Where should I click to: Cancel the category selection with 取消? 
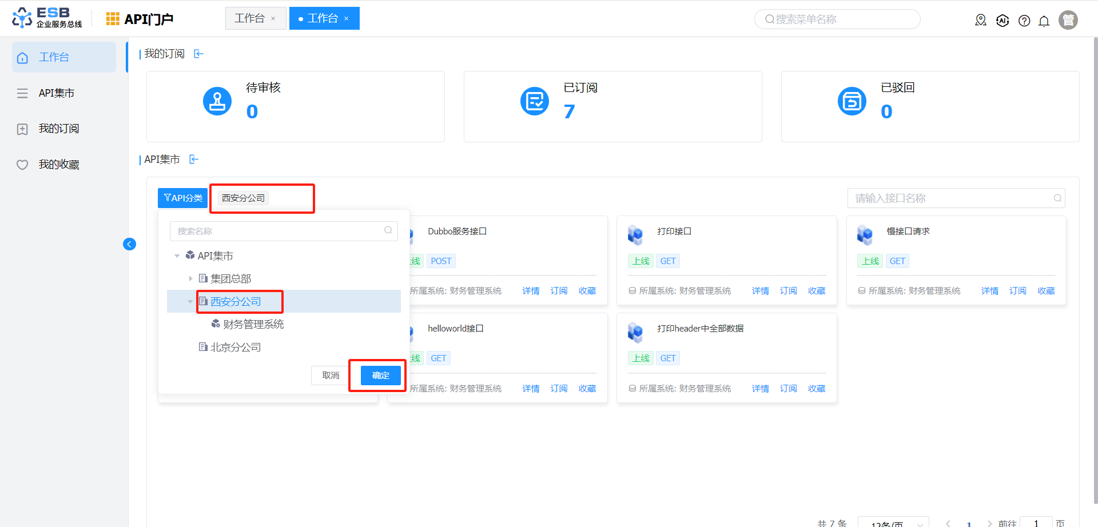[x=331, y=376]
